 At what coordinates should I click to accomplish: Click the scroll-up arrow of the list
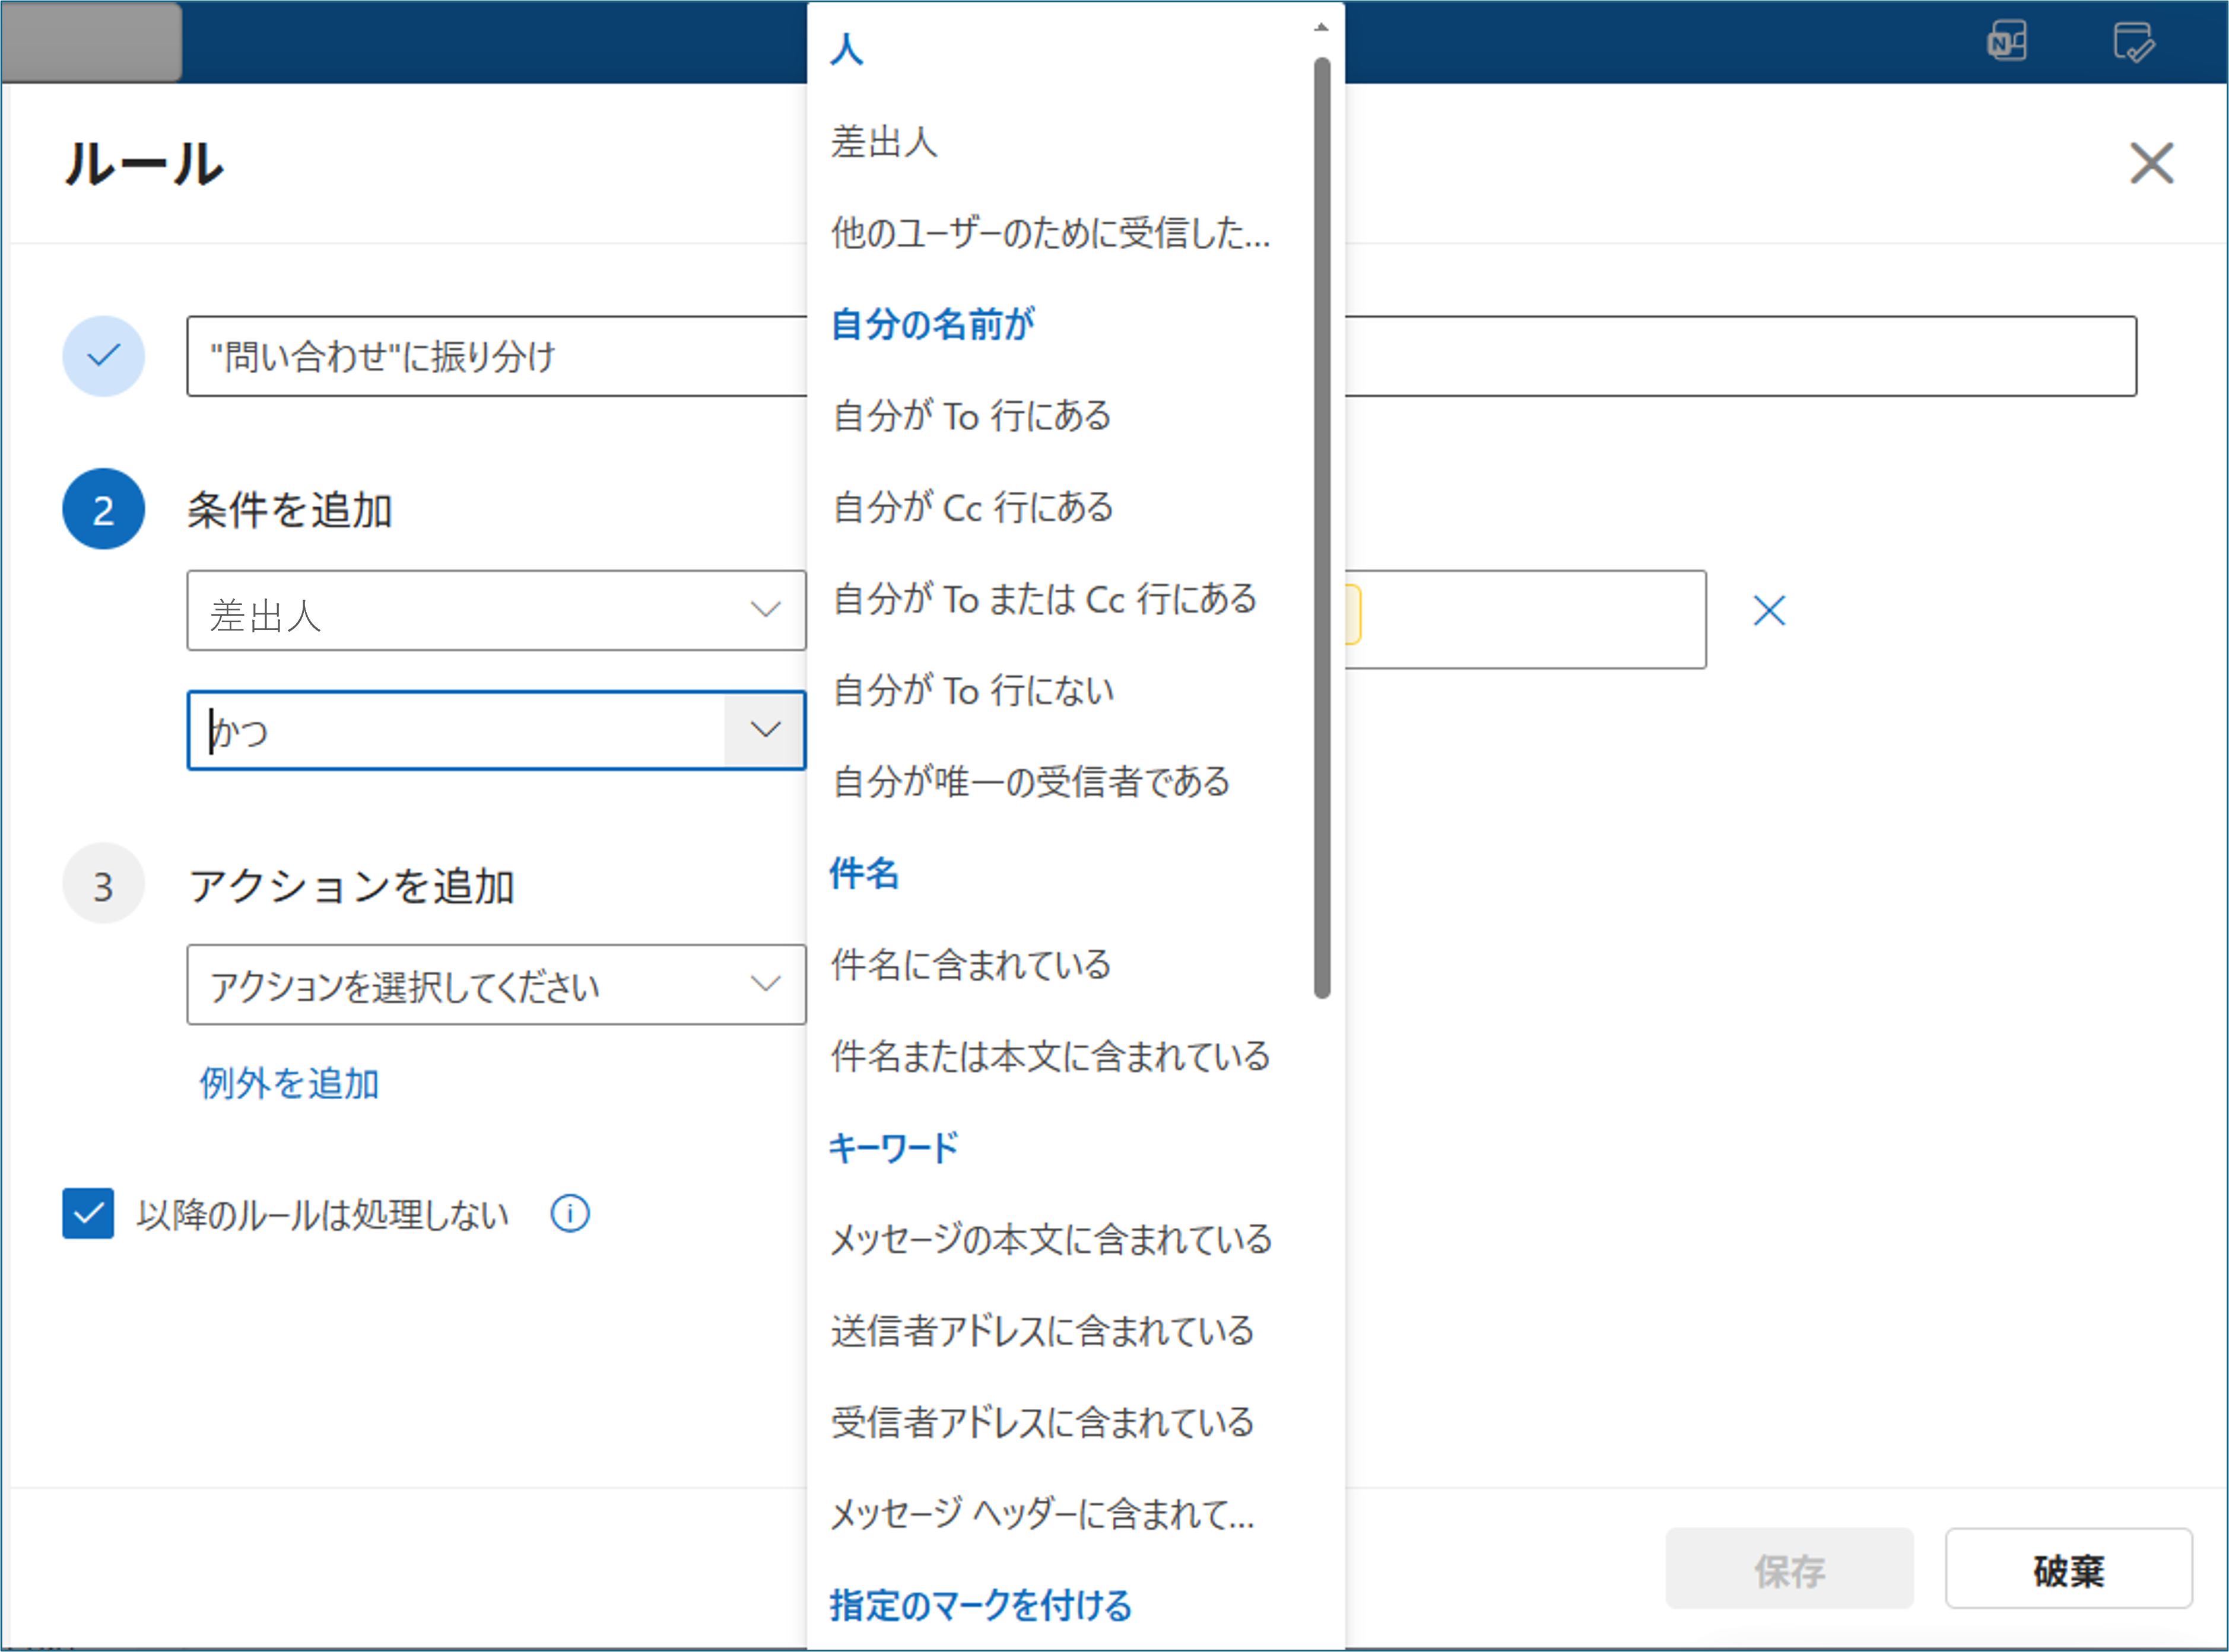click(1322, 27)
